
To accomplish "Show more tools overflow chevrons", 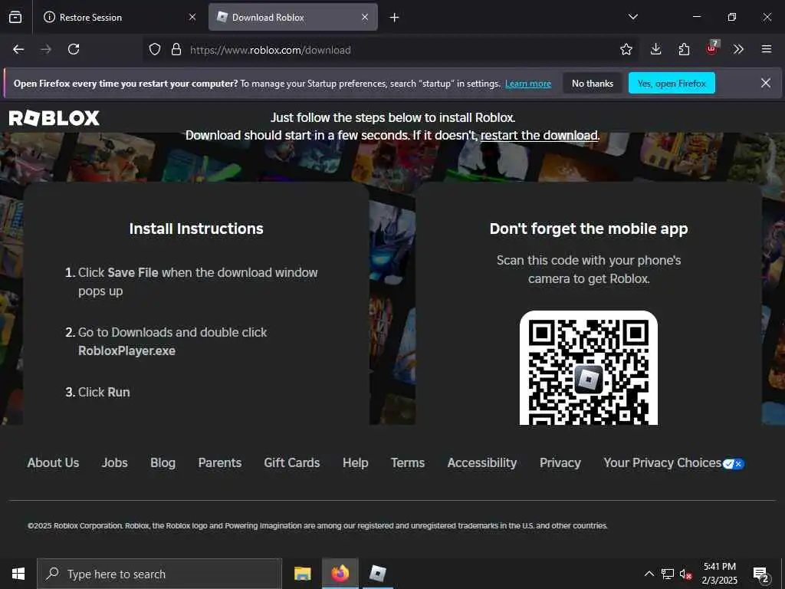I will pos(738,49).
